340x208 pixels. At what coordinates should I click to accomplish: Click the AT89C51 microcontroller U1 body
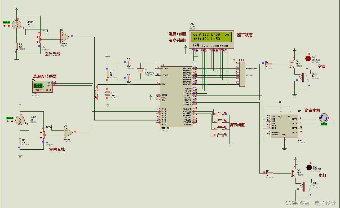click(176, 97)
